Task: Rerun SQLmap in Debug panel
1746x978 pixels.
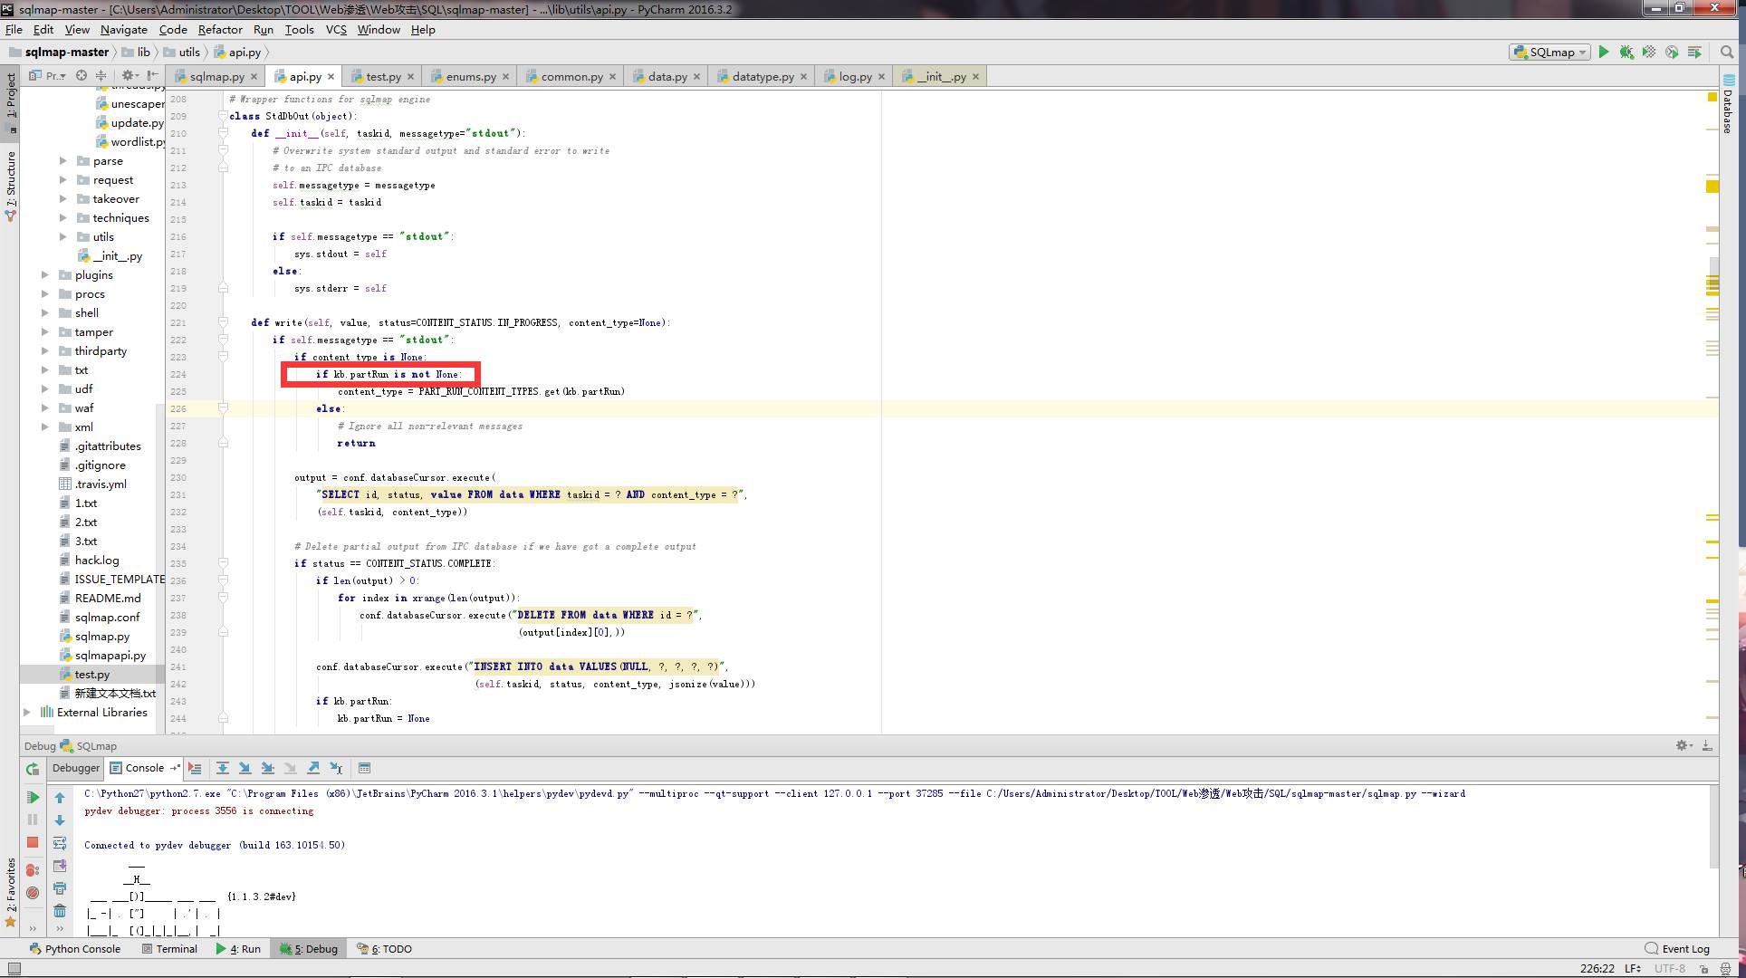Action: (33, 769)
